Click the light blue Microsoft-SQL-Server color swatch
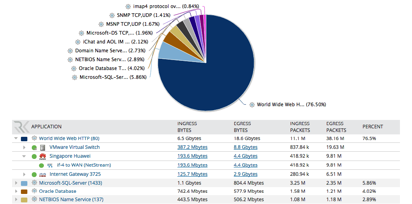Viewport: 412px width, 204px height. pos(24,183)
